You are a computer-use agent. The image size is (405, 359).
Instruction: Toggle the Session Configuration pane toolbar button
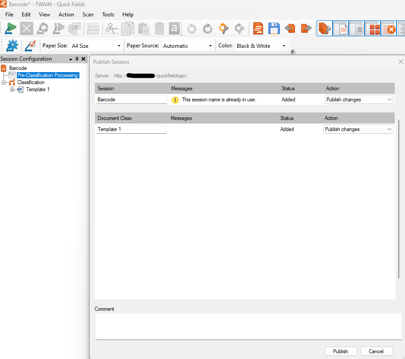pos(325,29)
